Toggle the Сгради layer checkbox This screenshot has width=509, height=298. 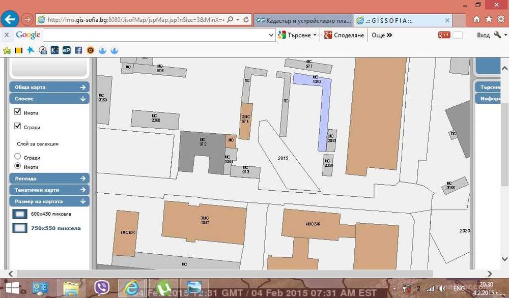point(18,126)
